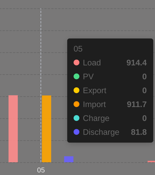Click the PV label in the tooltip
This screenshot has width=155, height=175.
(88, 76)
